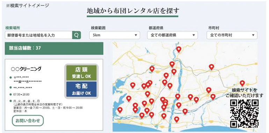Image resolution: width=269 pixels, height=133 pixels.
Task: Click the お問い合わせ button
Action: (x=28, y=121)
